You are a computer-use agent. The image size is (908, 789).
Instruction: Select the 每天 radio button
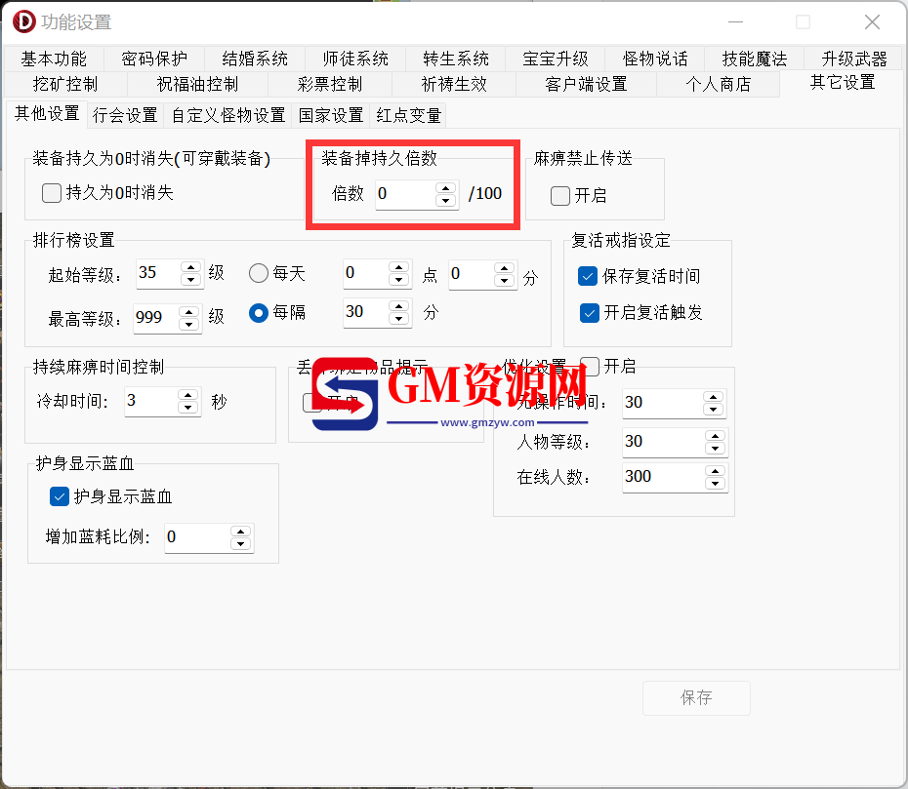pos(259,273)
